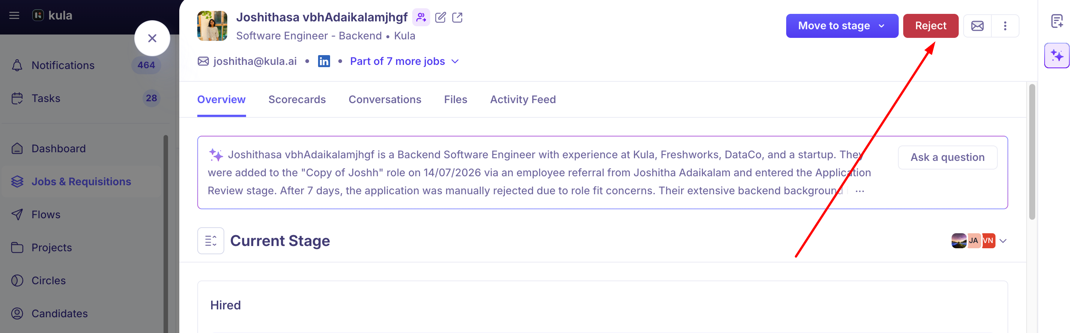1075x333 pixels.
Task: Click the red Reject button
Action: click(x=930, y=26)
